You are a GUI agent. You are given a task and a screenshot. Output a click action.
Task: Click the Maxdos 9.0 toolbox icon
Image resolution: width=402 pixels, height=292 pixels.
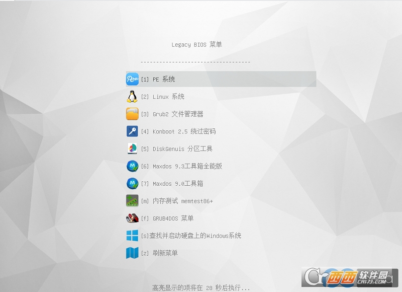coord(133,183)
